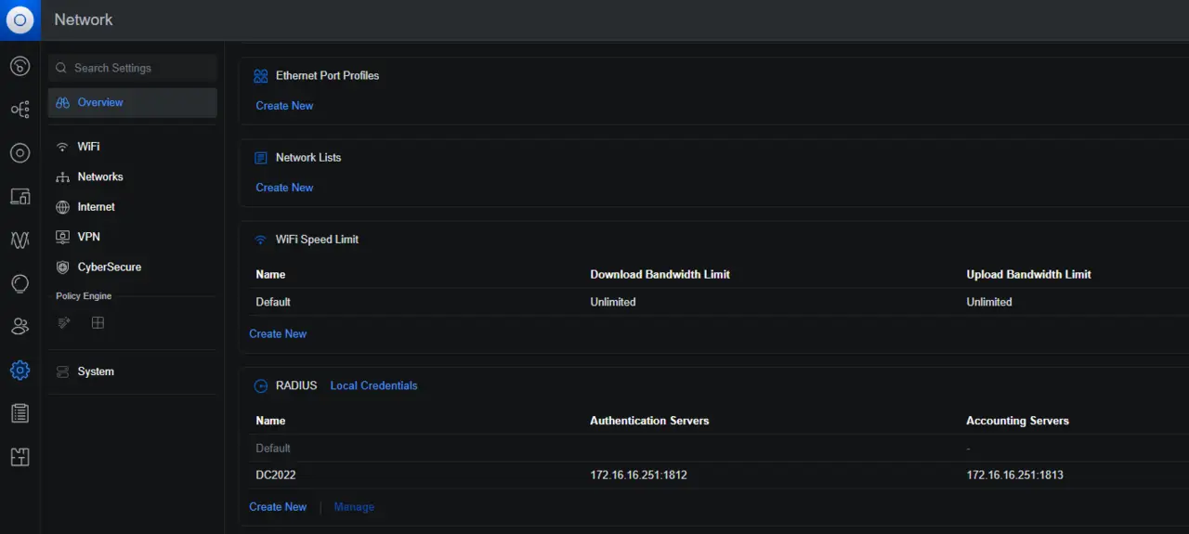1189x534 pixels.
Task: Open RADIUS Local Credentials link
Action: [373, 385]
